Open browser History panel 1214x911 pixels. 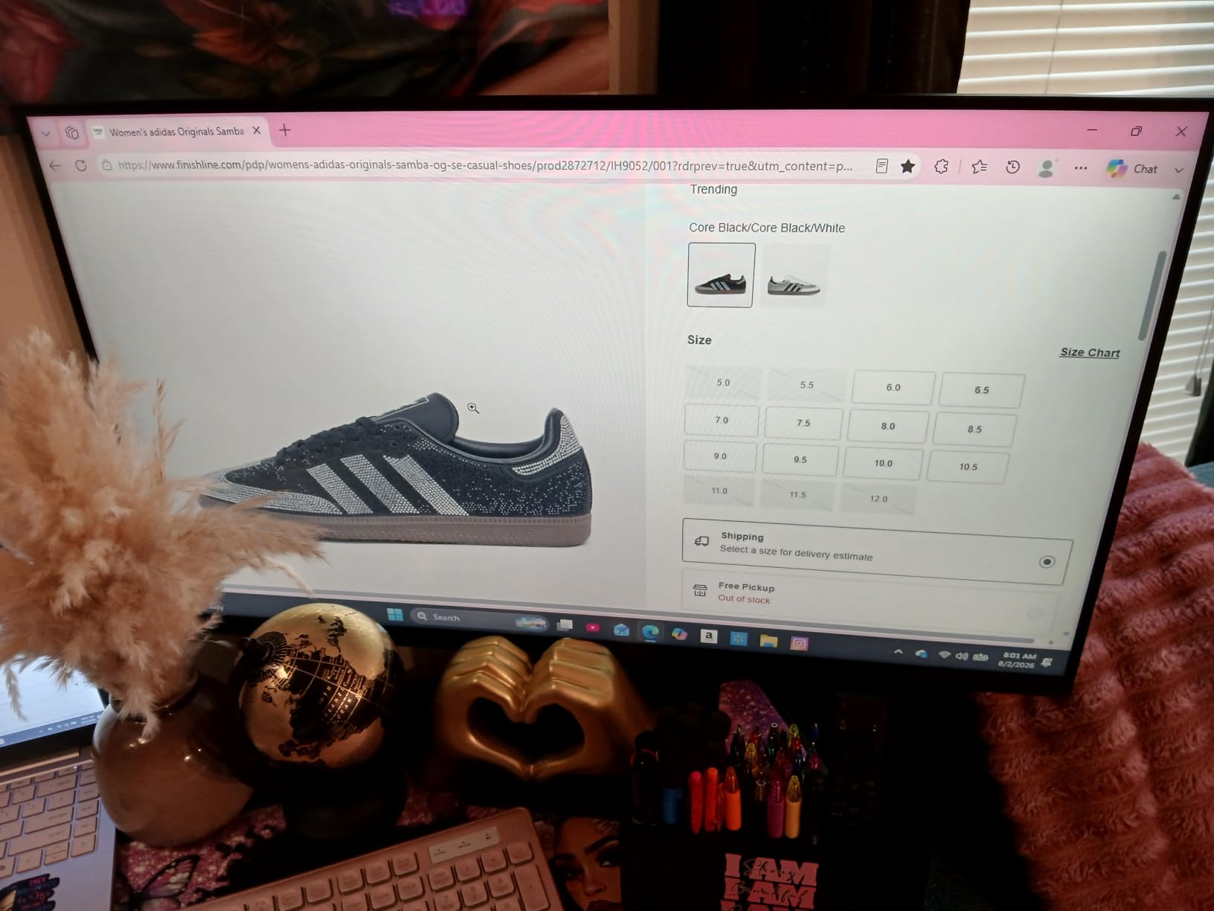1012,167
